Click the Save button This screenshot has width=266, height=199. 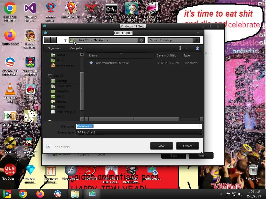tap(162, 146)
